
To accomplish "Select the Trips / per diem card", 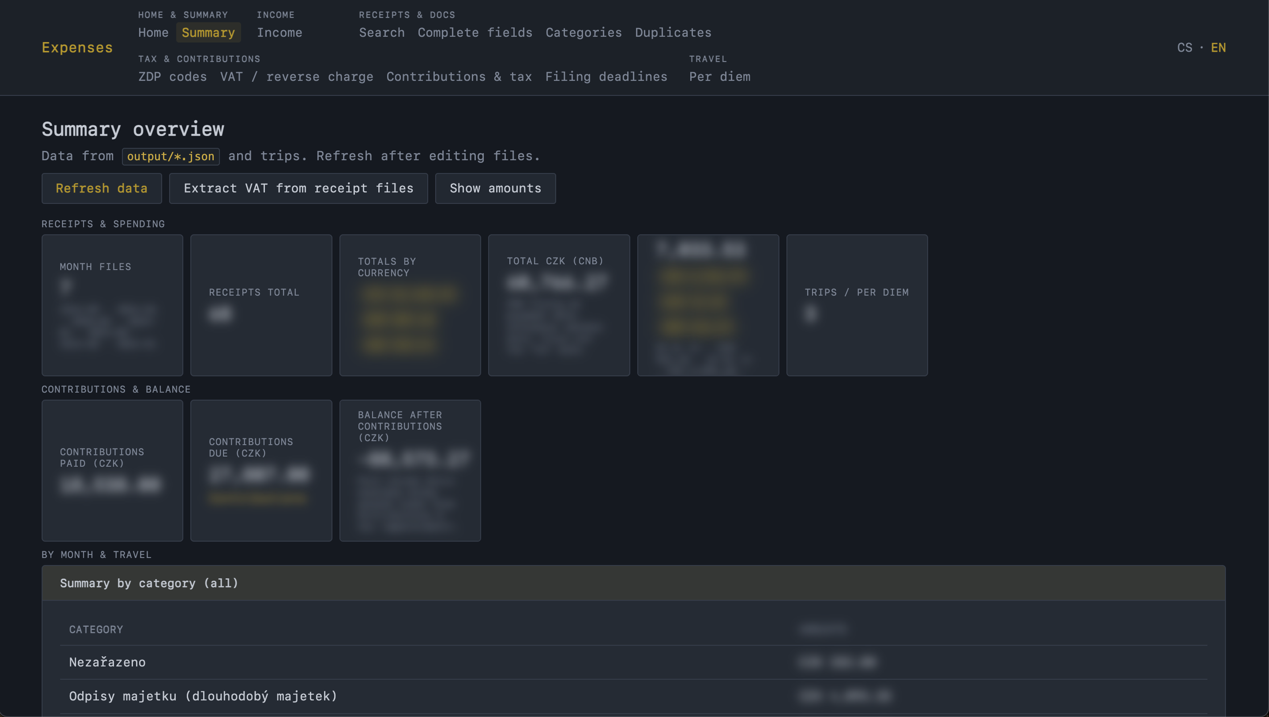I will [857, 305].
